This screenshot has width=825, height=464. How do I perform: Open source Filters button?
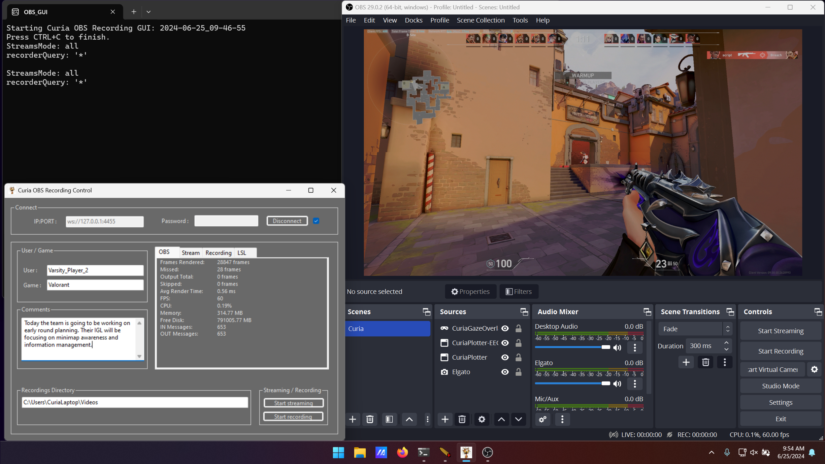coord(519,291)
